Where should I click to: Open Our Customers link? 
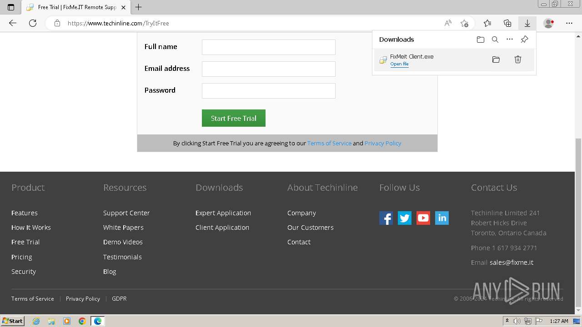tap(311, 228)
